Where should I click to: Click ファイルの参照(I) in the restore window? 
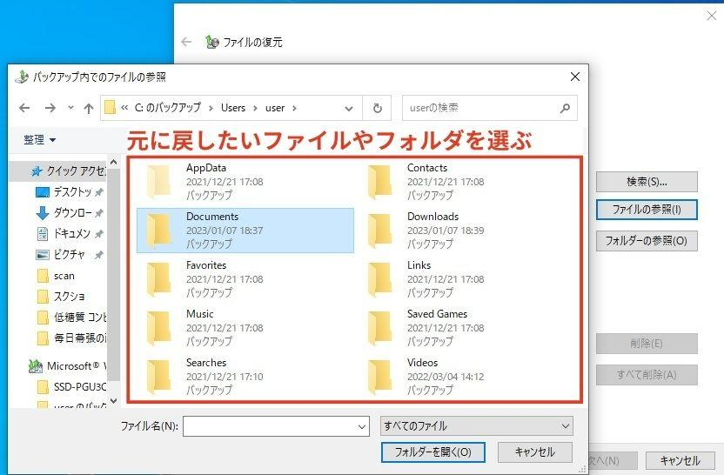pos(647,210)
